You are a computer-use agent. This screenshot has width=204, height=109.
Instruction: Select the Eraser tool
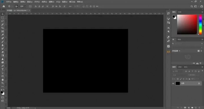[3, 52]
